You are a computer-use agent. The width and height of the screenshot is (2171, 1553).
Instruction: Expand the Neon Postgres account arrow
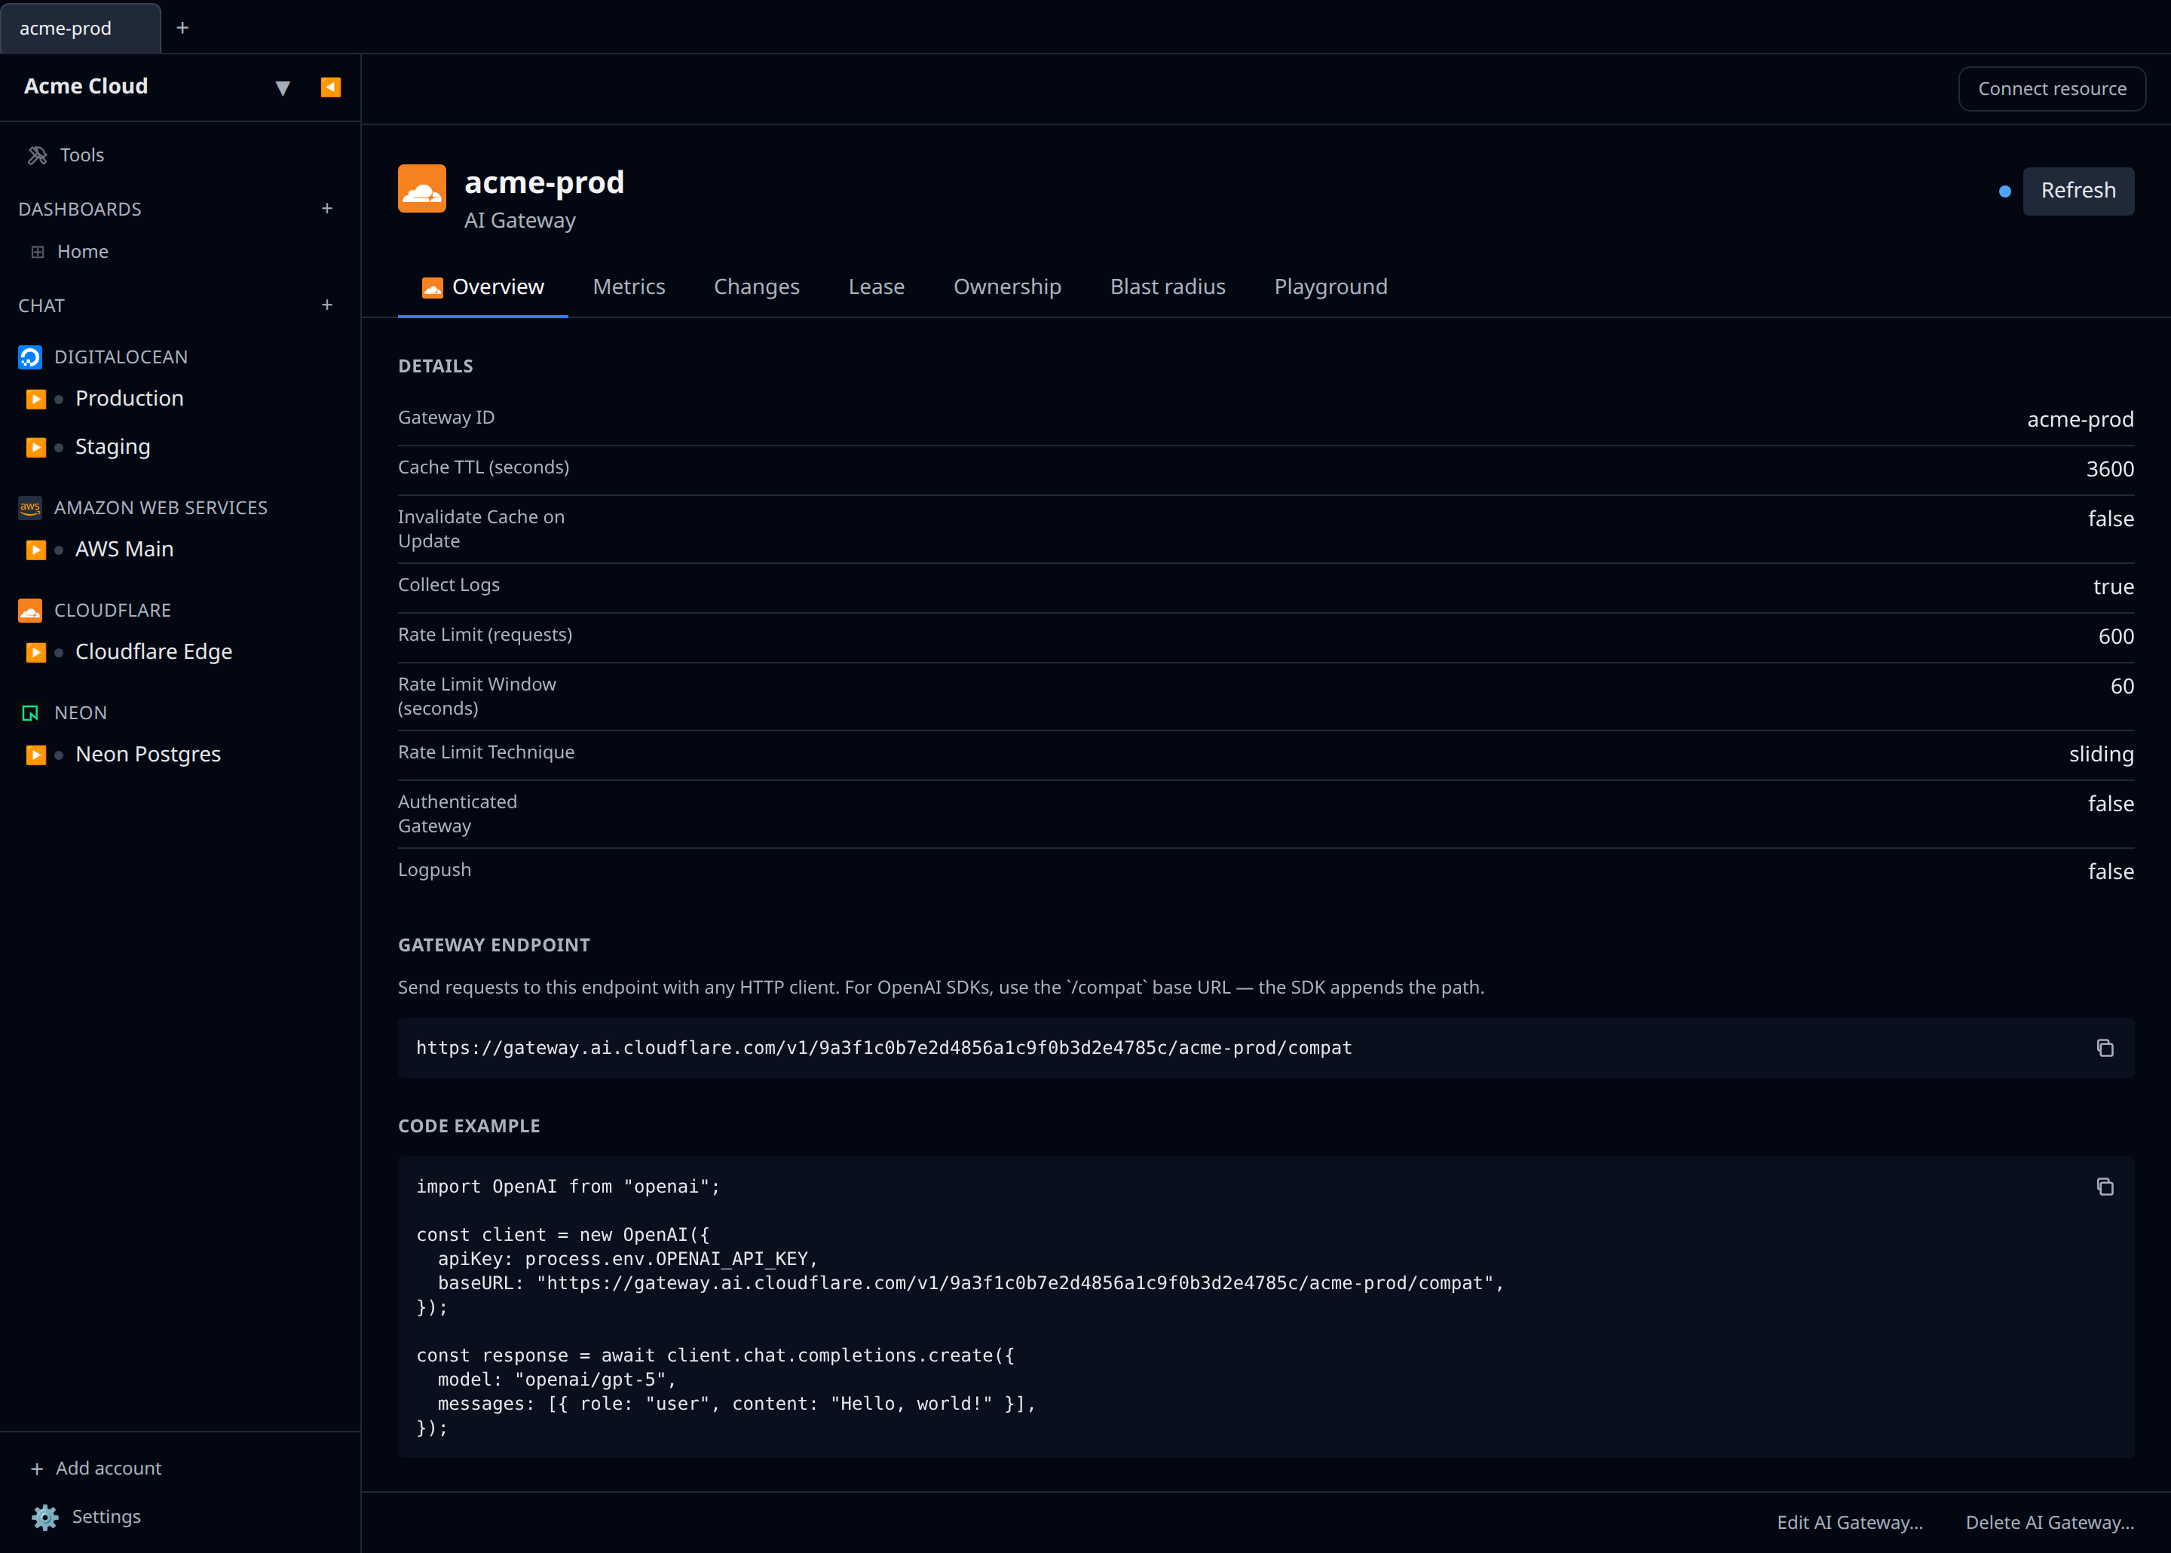(x=35, y=755)
